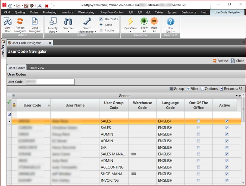Viewport: 246px width, 186px height.
Task: Open the Recently Used dropdown
Action: (53, 25)
